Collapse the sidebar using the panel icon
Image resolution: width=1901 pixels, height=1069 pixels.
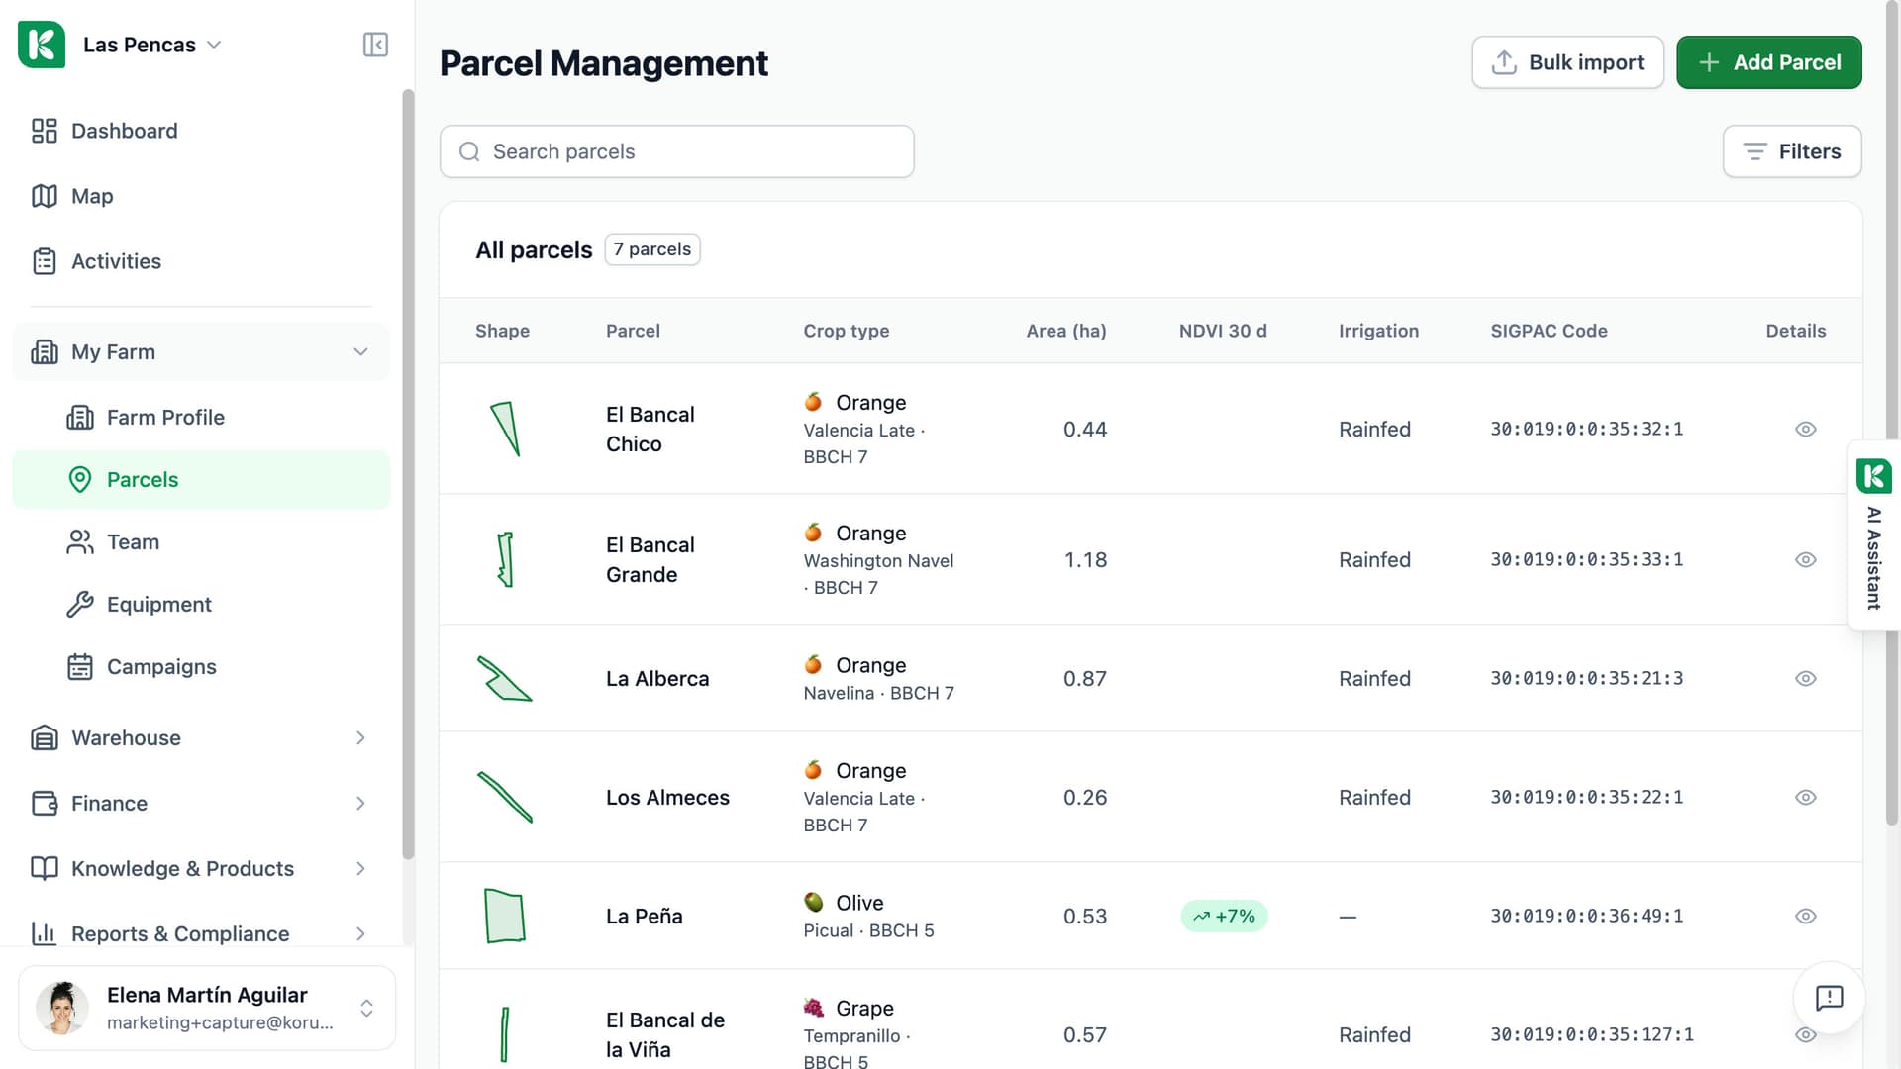tap(375, 45)
